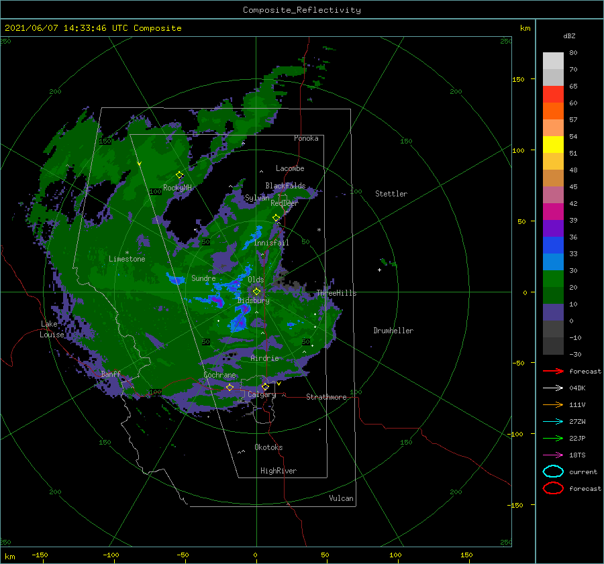Pick the dark green 20 dBZ swatch
Image resolution: width=604 pixels, height=564 pixels.
[x=553, y=295]
